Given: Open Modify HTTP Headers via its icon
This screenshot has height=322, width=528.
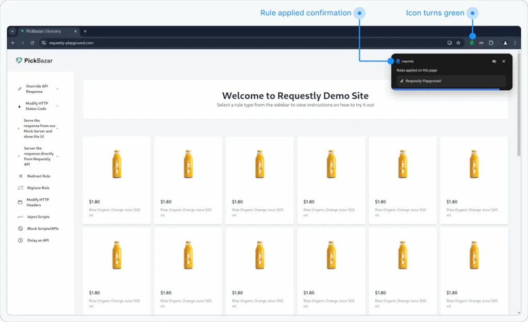Looking at the screenshot, I should coord(19,201).
